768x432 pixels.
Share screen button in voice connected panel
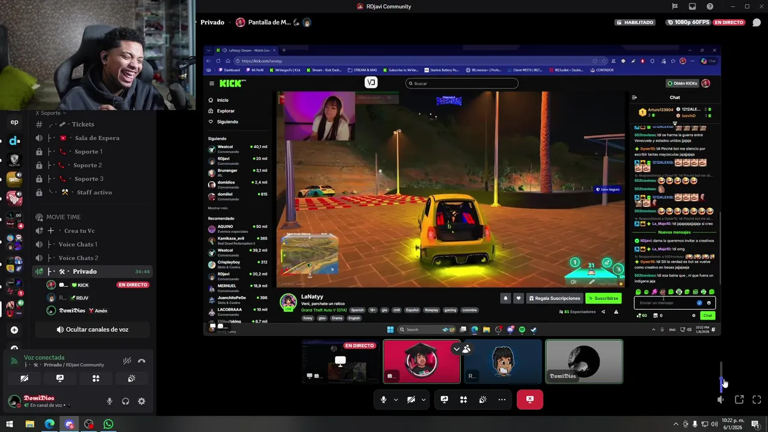pyautogui.click(x=60, y=379)
